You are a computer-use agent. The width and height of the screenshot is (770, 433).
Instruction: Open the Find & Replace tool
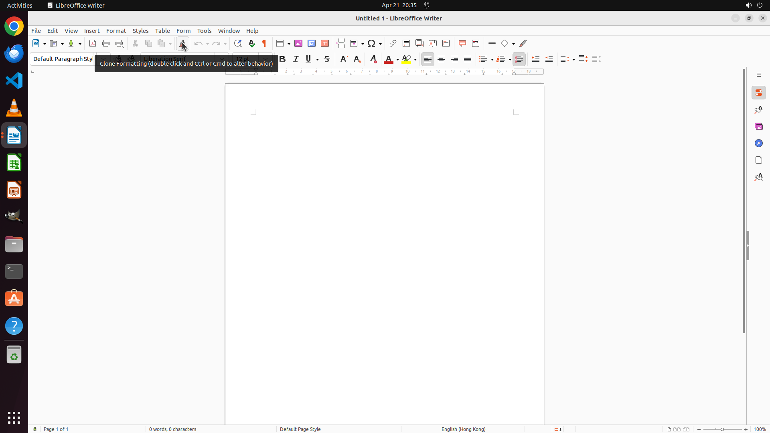(x=238, y=43)
